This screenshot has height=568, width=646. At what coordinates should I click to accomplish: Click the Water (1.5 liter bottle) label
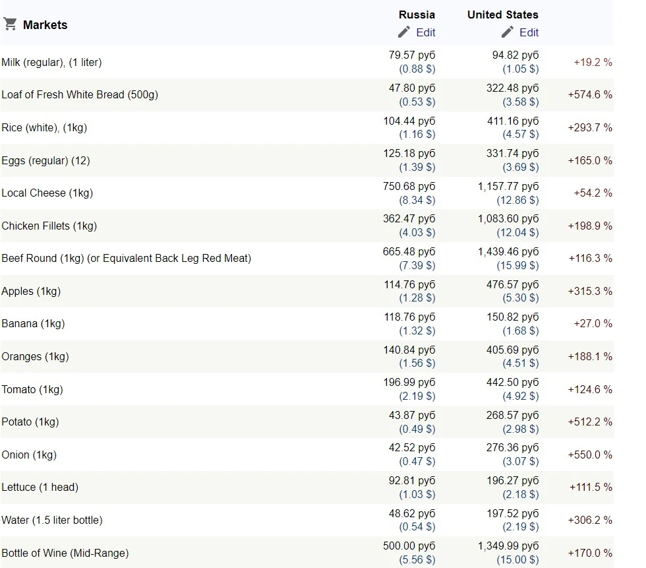pyautogui.click(x=52, y=521)
